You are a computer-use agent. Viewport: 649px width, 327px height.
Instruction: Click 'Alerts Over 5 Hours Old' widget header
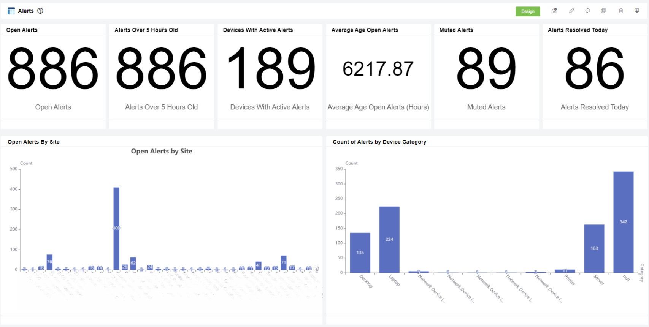pyautogui.click(x=146, y=30)
